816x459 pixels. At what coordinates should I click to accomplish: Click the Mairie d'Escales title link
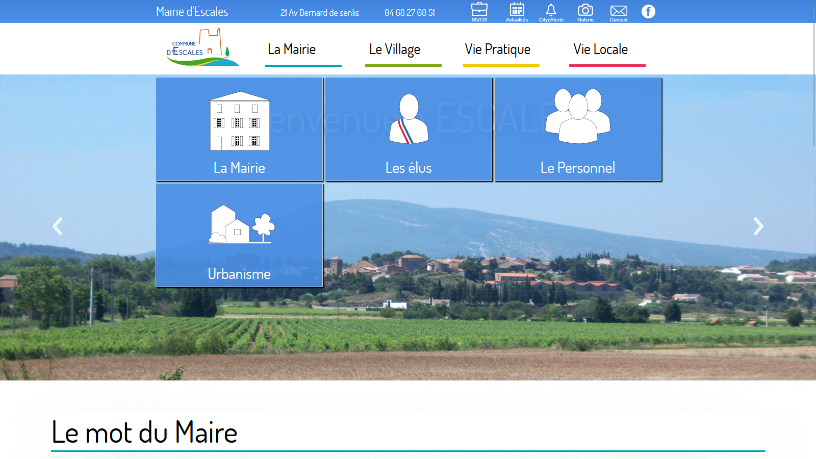(192, 12)
